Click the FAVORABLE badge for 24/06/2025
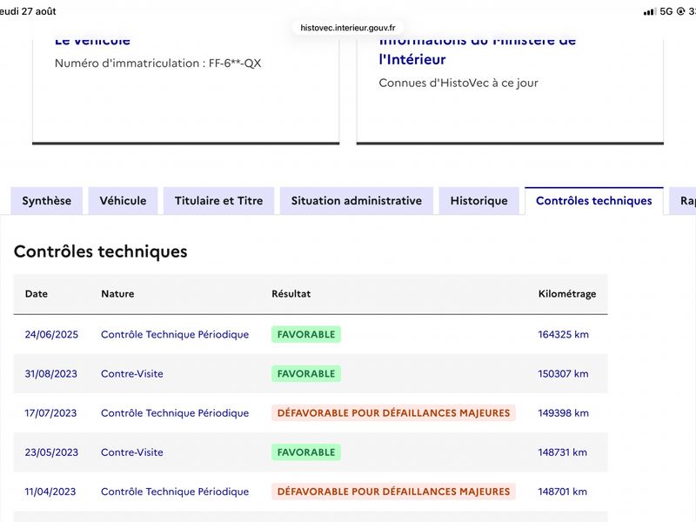Screen dimensions: 696x522 click(x=306, y=334)
